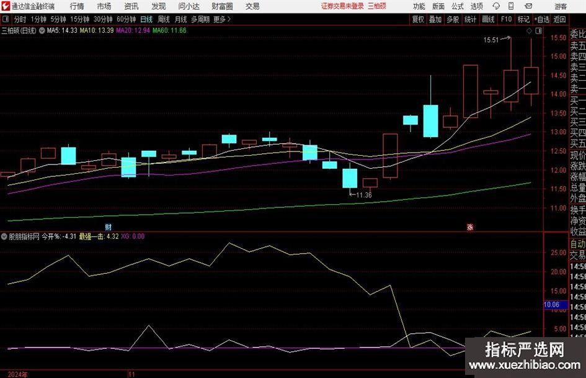Click the 证券交易未登录 login link
Image resolution: width=586 pixels, height=378 pixels.
coord(342,6)
